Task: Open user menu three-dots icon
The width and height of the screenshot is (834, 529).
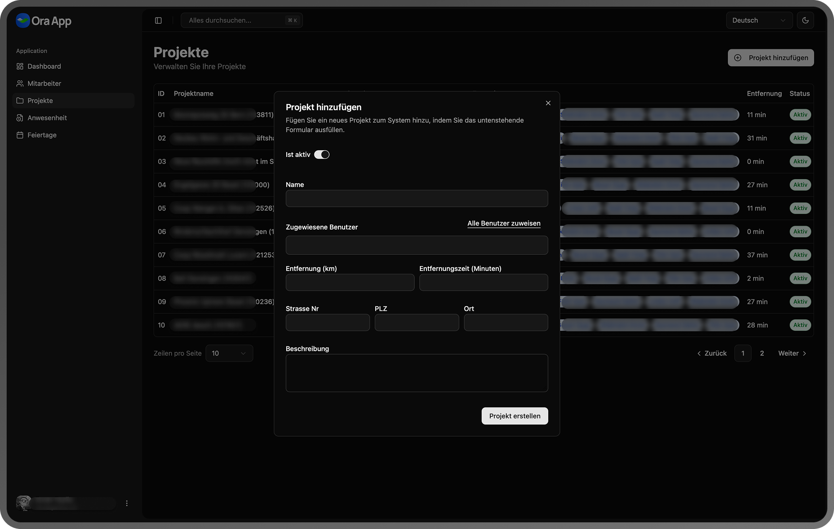Action: tap(126, 503)
